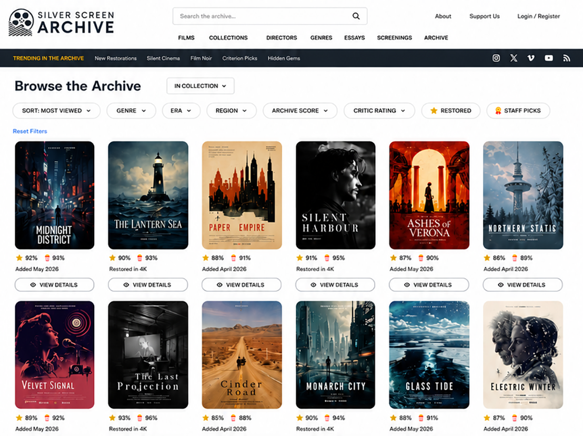Go to the Genres menu item
The image size is (583, 436).
tap(321, 37)
